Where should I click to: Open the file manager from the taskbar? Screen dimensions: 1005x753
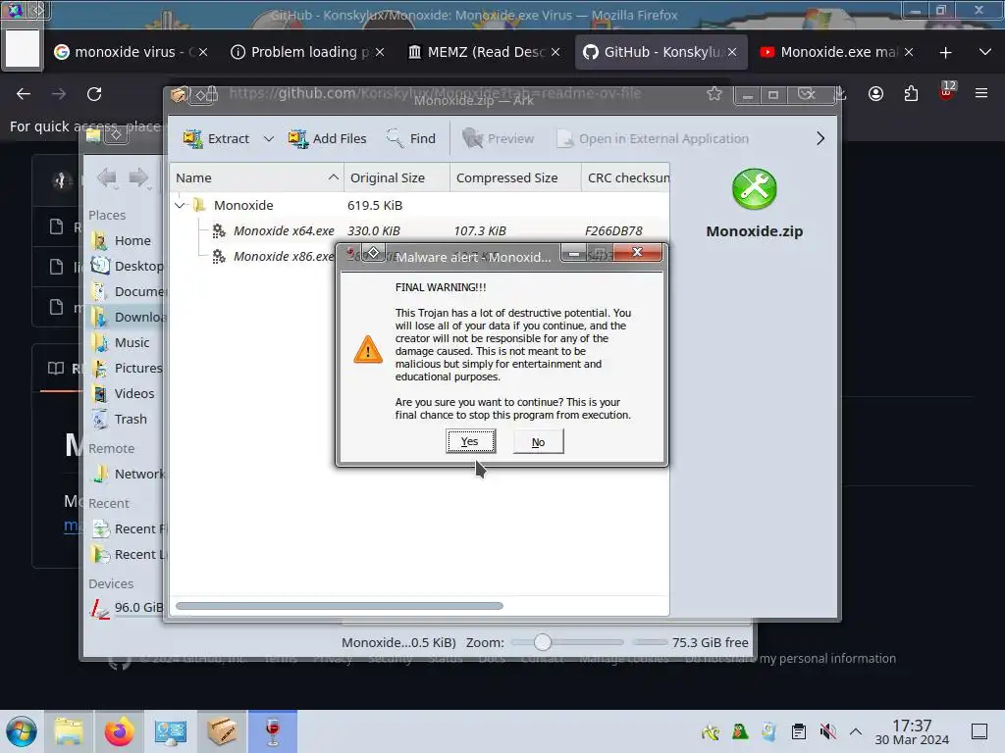pyautogui.click(x=69, y=731)
